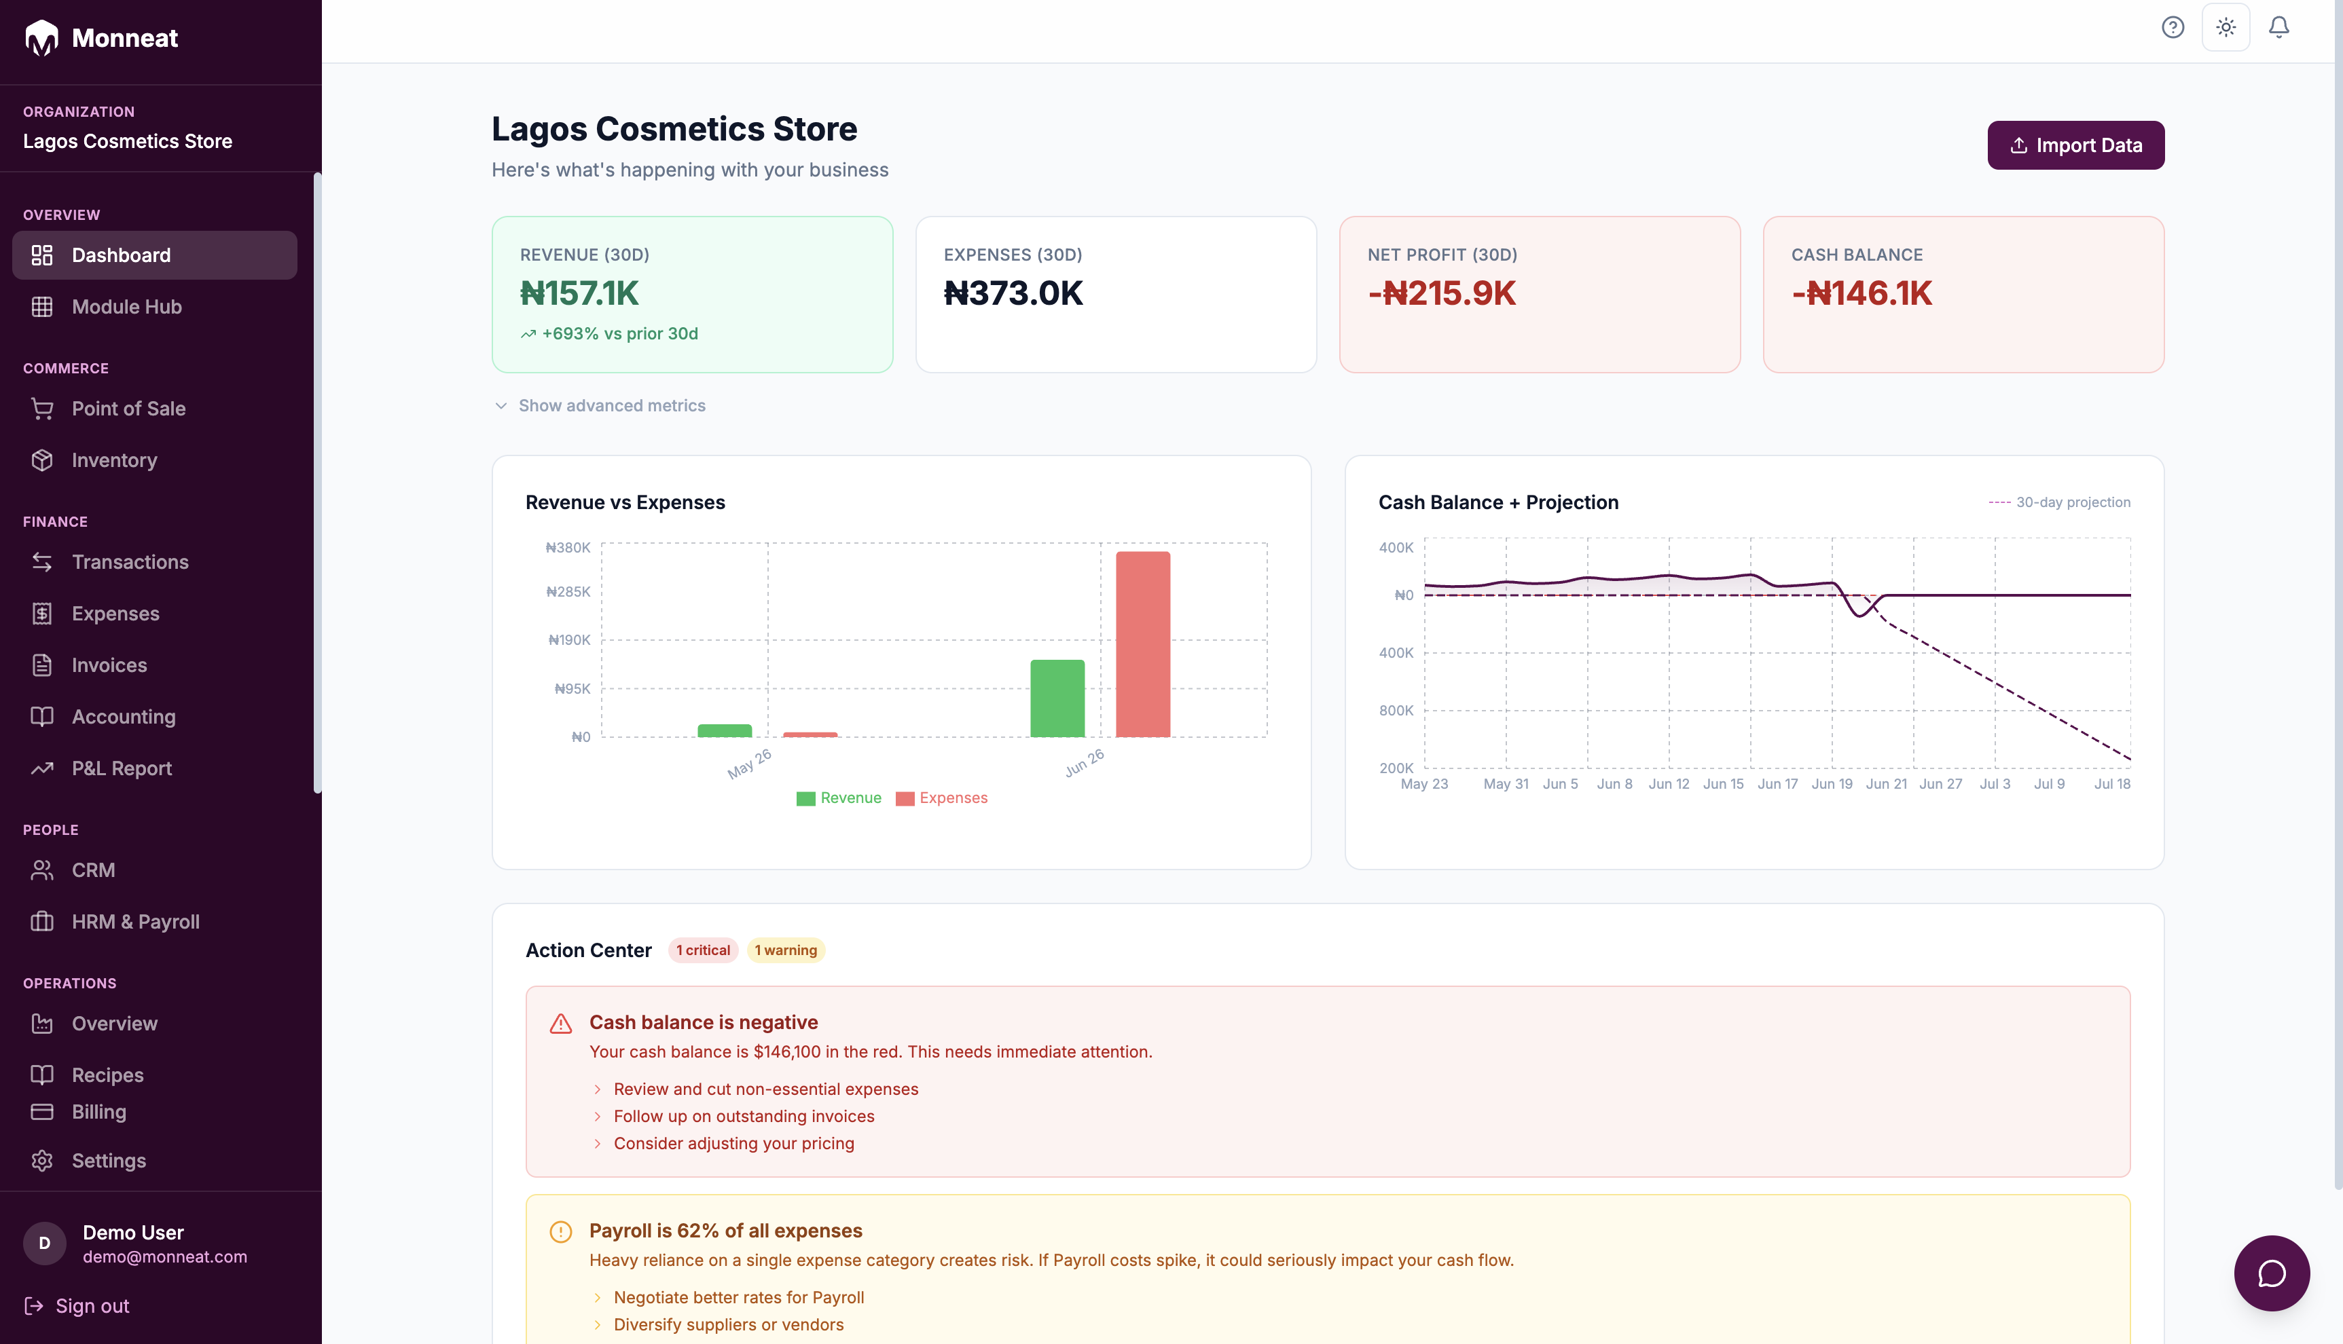Image resolution: width=2343 pixels, height=1344 pixels.
Task: Click the Sign out arrow icon
Action: pyautogui.click(x=34, y=1305)
